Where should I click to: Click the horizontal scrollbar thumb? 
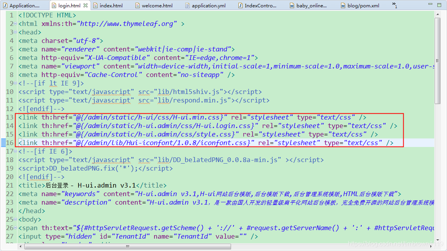pos(128,246)
